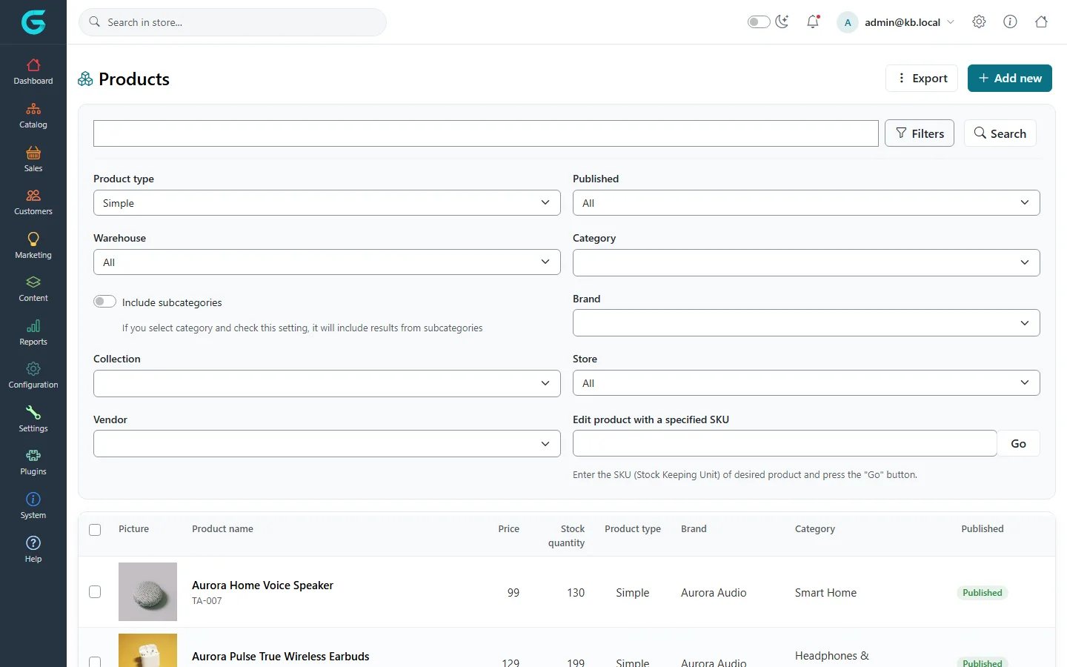Viewport: 1067px width, 667px height.
Task: Open the Brand dropdown
Action: [806, 323]
